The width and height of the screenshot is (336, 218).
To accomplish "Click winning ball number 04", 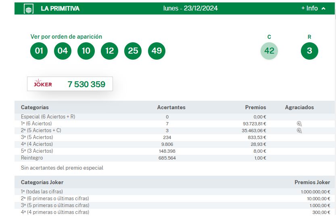I will [x=63, y=51].
